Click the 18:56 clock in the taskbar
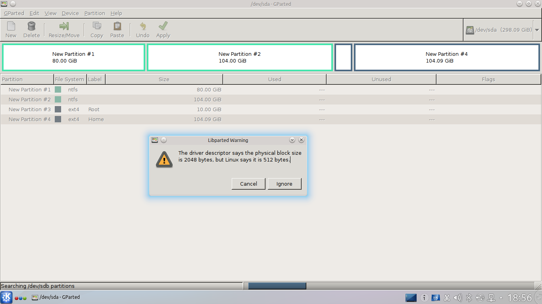Viewport: 542px width, 304px height. tap(519, 298)
